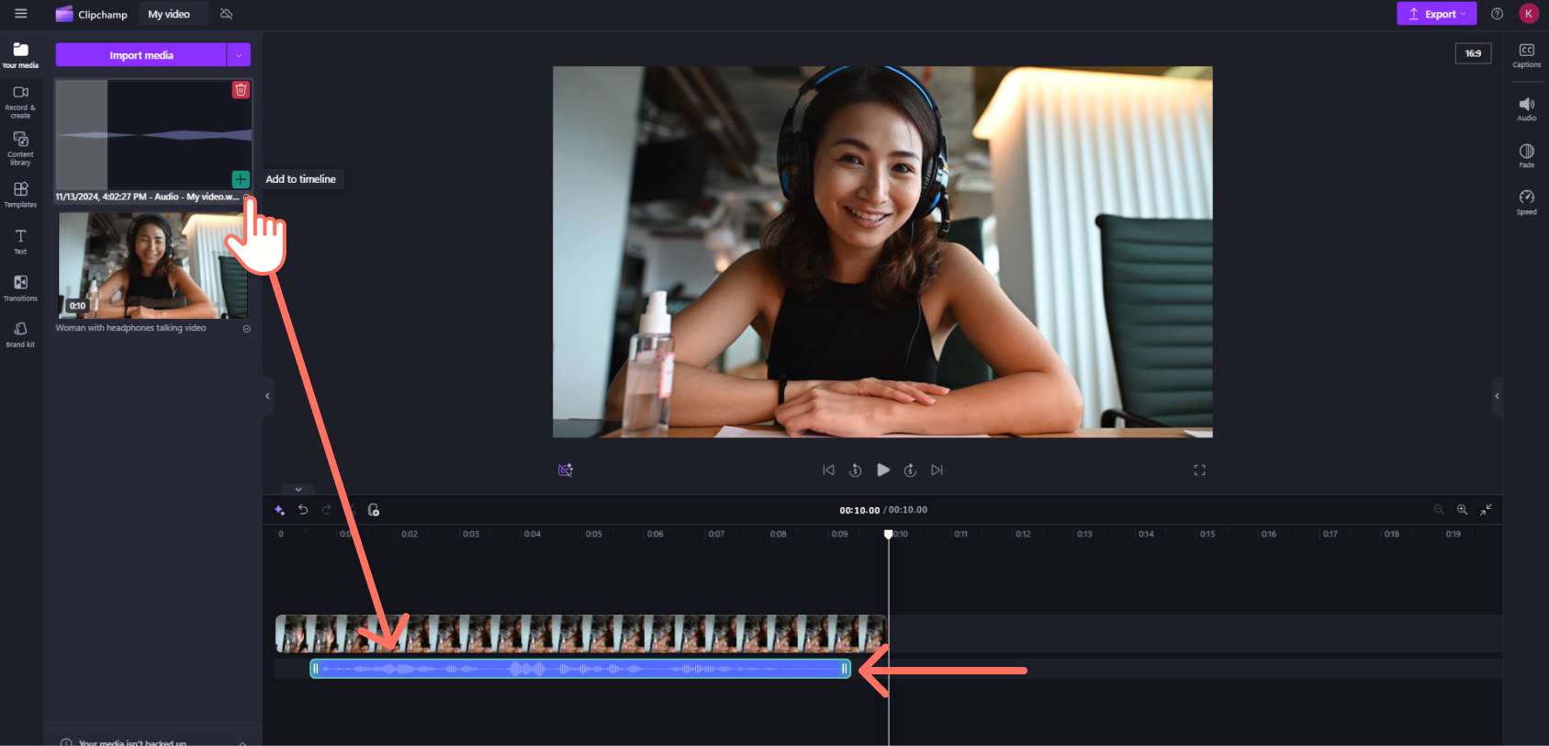This screenshot has height=746, width=1549.
Task: Collapse the timeline with chevron
Action: 298,490
